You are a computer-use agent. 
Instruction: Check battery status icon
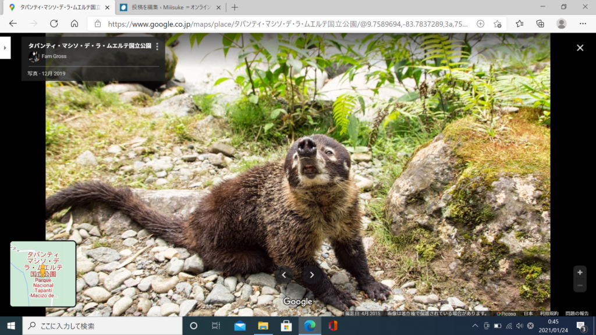point(498,326)
